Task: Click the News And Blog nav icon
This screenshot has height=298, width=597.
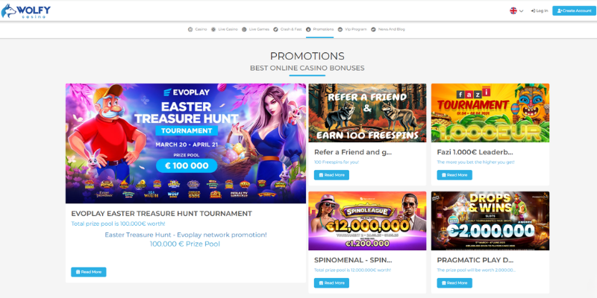Action: pos(374,29)
